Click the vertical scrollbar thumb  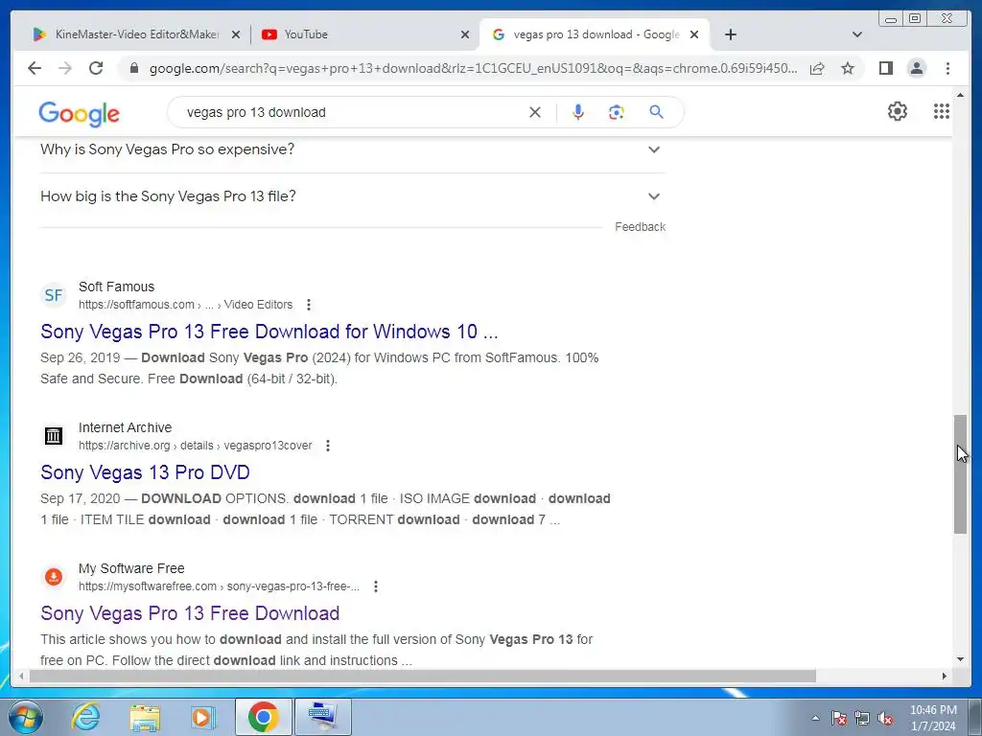(960, 473)
